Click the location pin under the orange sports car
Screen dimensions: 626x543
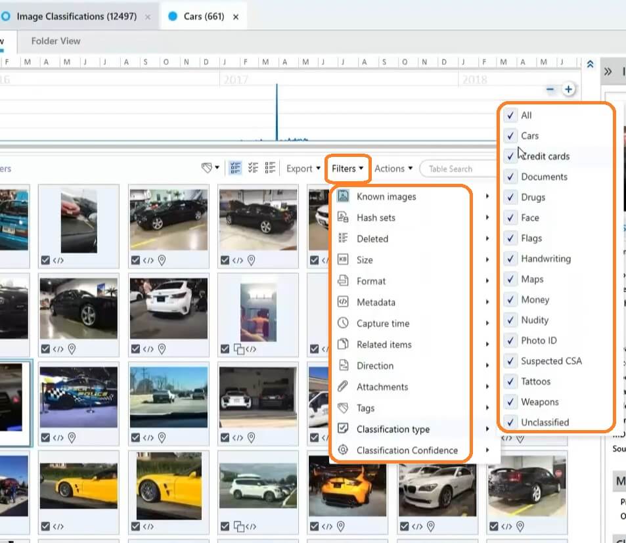point(340,527)
